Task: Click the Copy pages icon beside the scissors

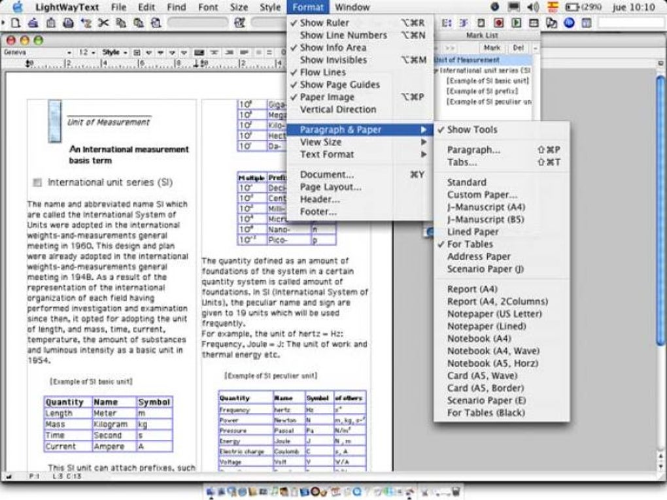Action: 121,22
